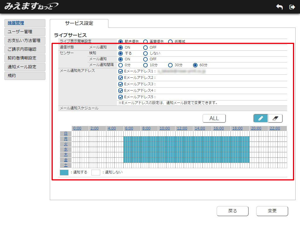
Task: Turn OFF communication status mail notification
Action: (x=145, y=47)
